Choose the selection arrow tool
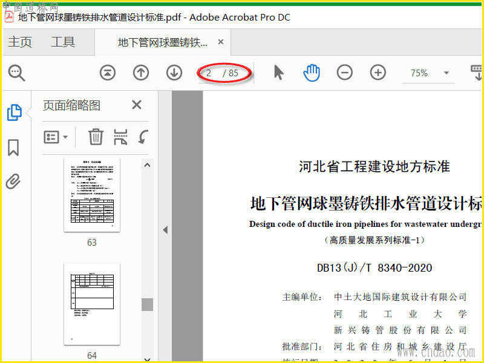Screen dimensions: 484x363 [x=279, y=73]
